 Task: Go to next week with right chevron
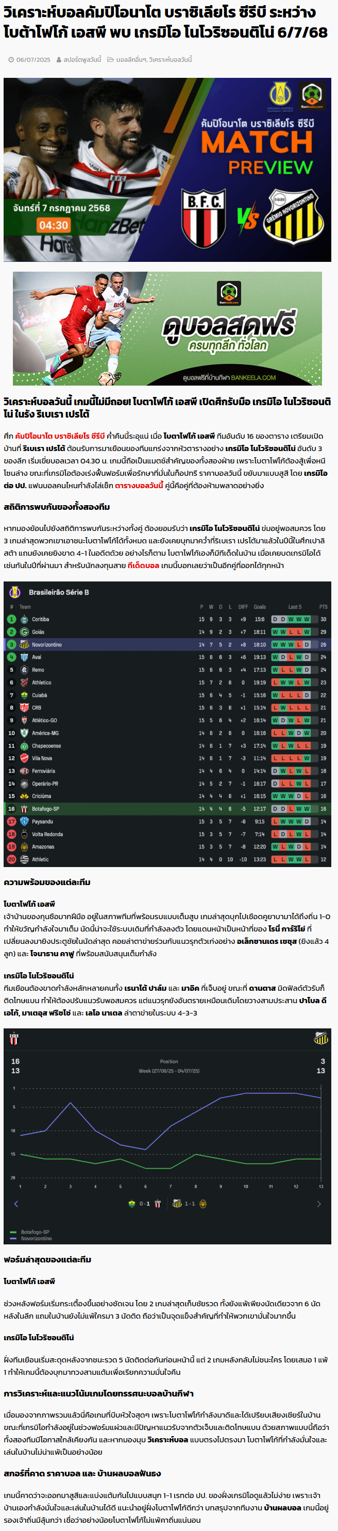click(x=319, y=1204)
